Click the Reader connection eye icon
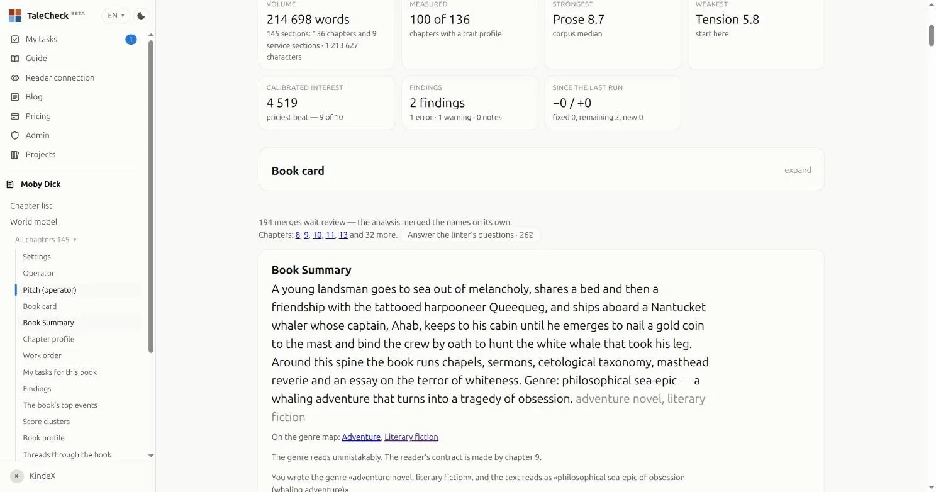 coord(15,78)
